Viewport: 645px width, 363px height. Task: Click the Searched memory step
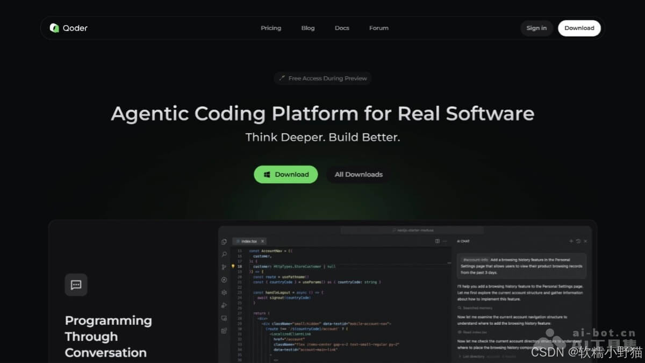[x=475, y=308]
